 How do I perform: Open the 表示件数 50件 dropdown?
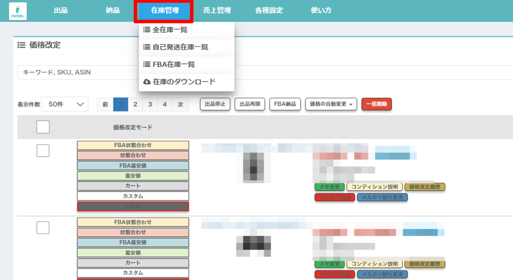pyautogui.click(x=65, y=104)
